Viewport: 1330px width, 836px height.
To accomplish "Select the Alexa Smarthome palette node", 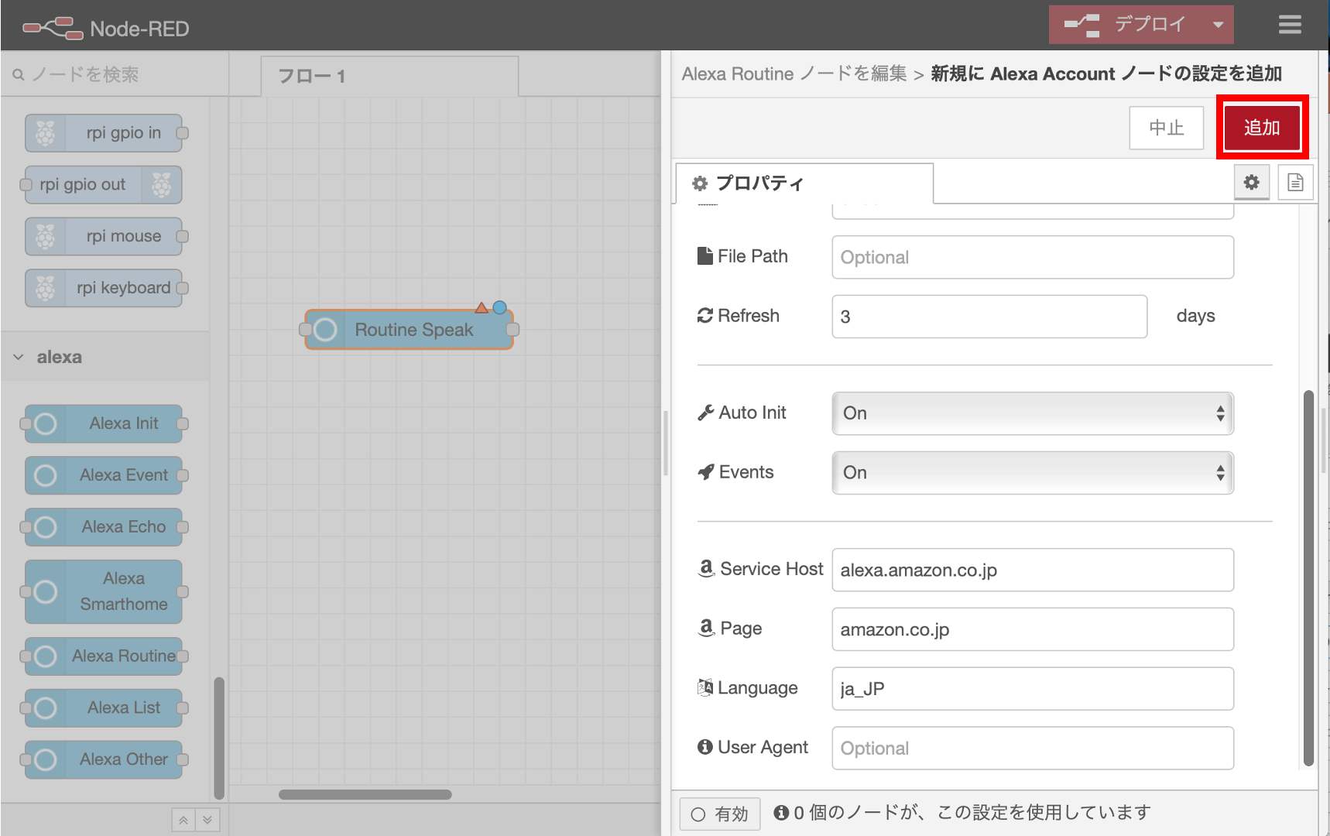I will (x=104, y=591).
